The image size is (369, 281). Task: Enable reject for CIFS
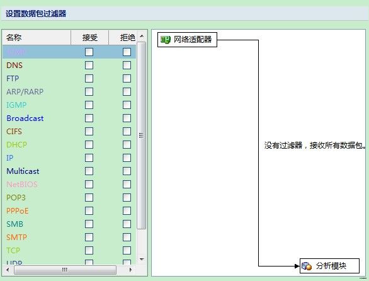(127, 131)
